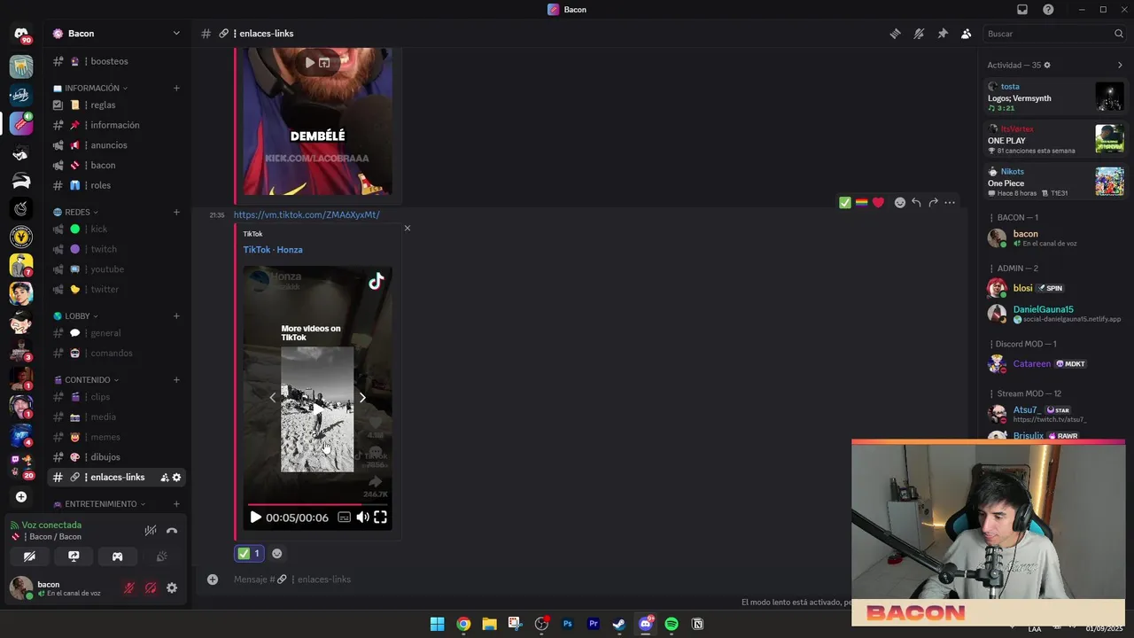Go to next TikTok suggestion arrow
Viewport: 1134px width, 638px height.
pyautogui.click(x=362, y=398)
